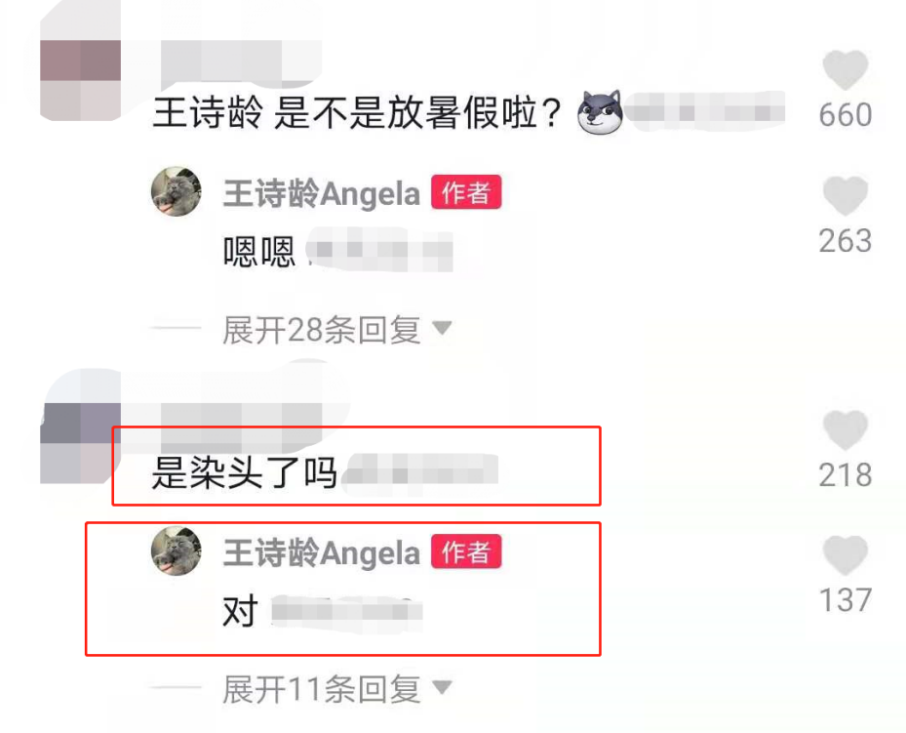Tap the heart beside 218 likes
Screen dimensions: 906x733
tap(845, 430)
